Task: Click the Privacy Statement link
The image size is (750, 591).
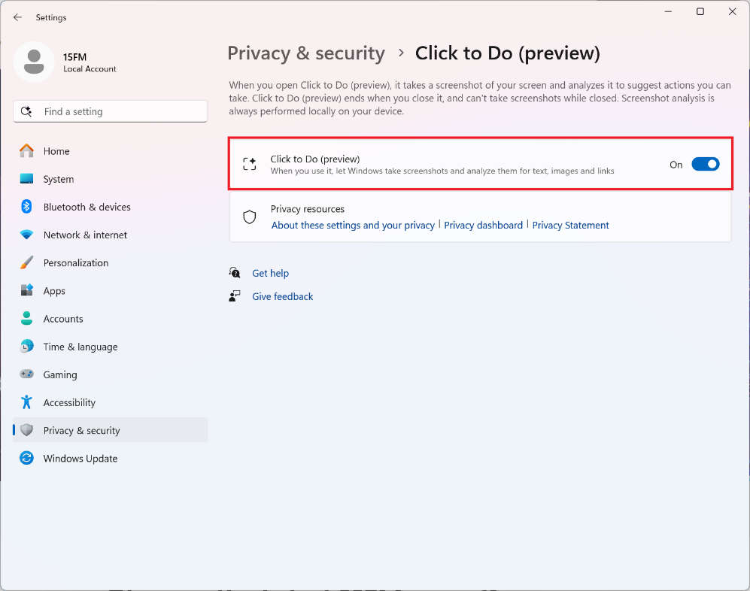Action: tap(570, 225)
